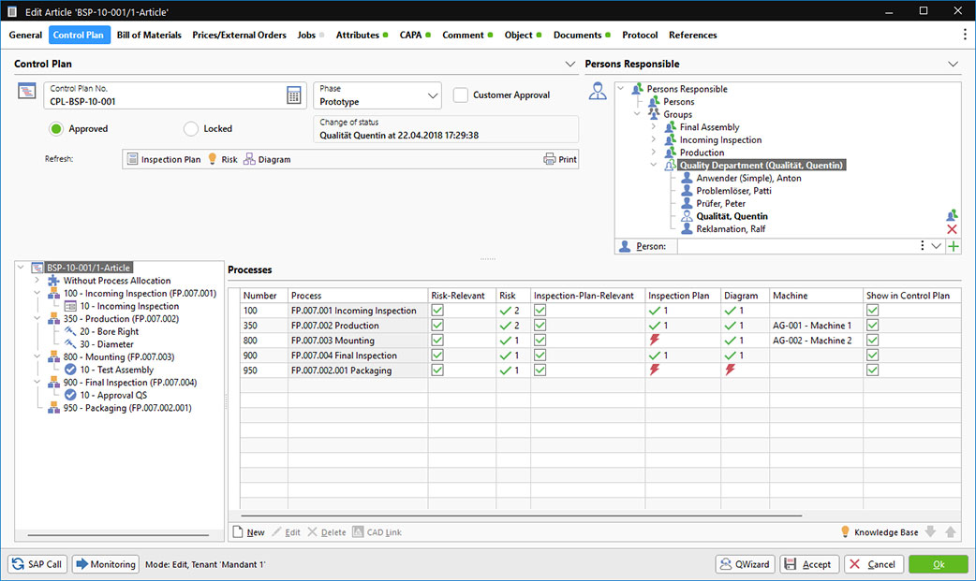Open the Knowledge Base
Image resolution: width=976 pixels, height=581 pixels.
pyautogui.click(x=879, y=532)
